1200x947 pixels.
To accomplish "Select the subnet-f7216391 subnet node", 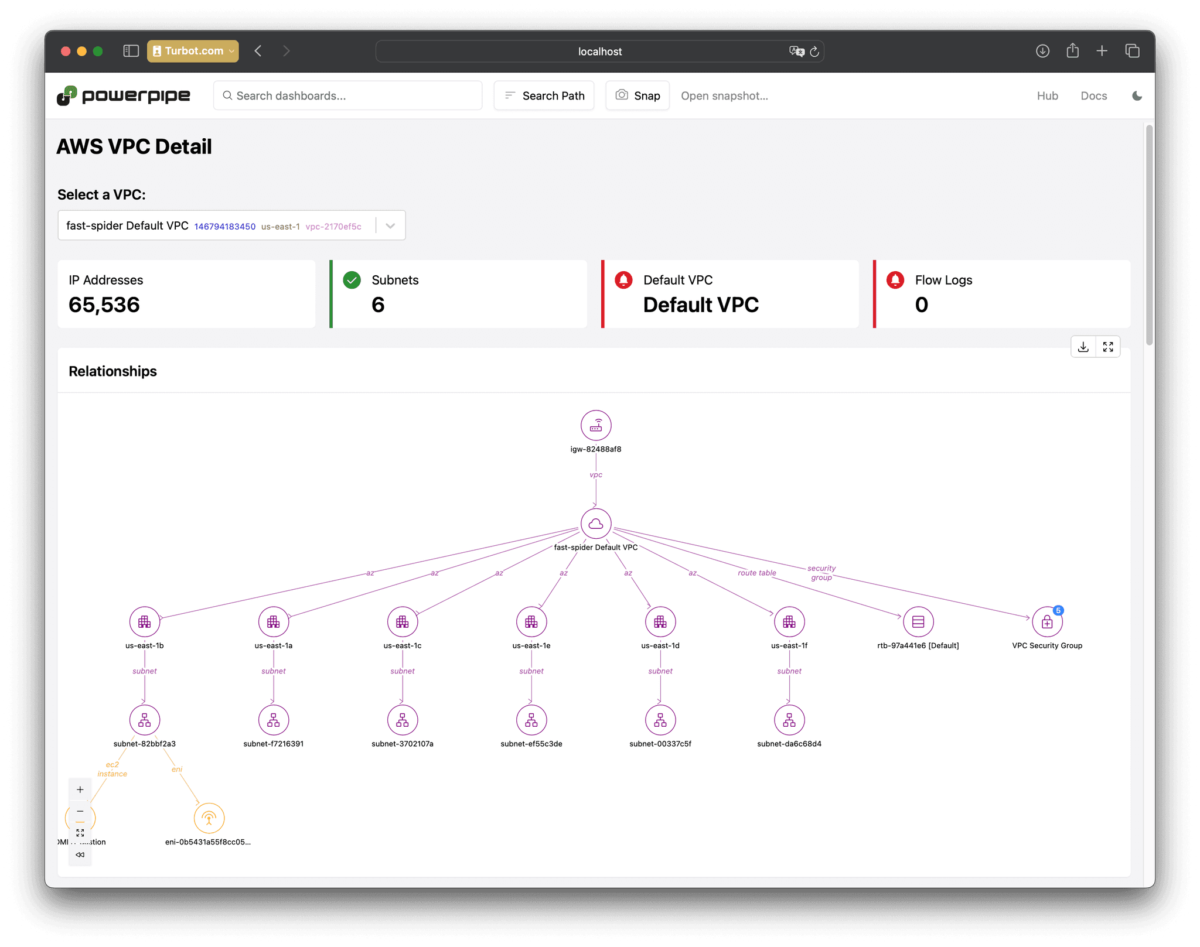I will 273,720.
